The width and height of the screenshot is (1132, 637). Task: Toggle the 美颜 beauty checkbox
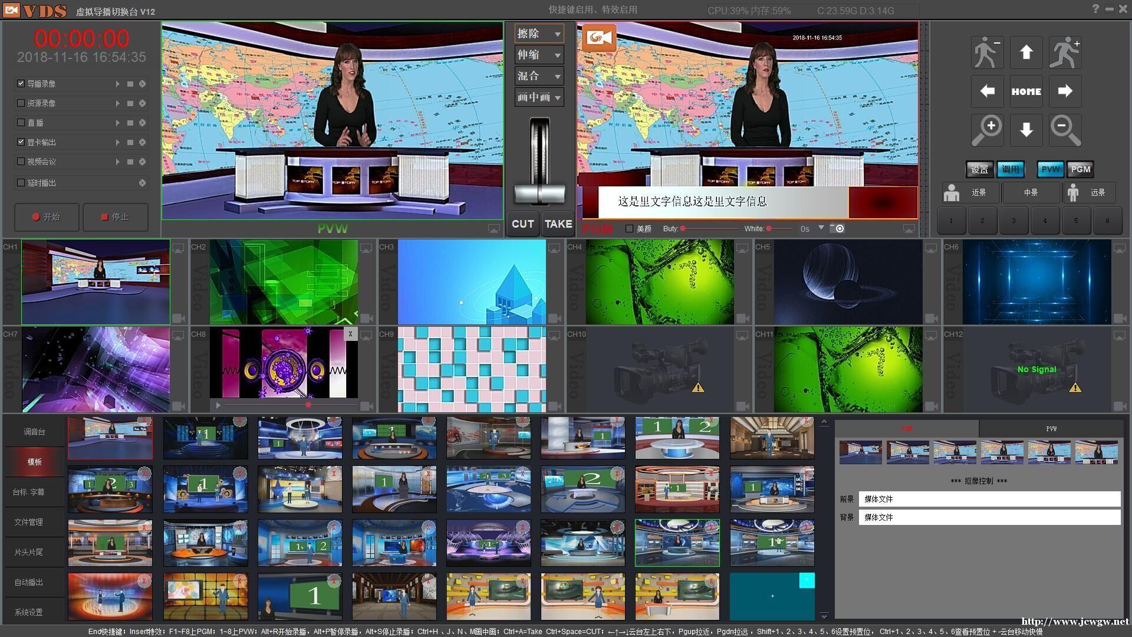[x=630, y=229]
